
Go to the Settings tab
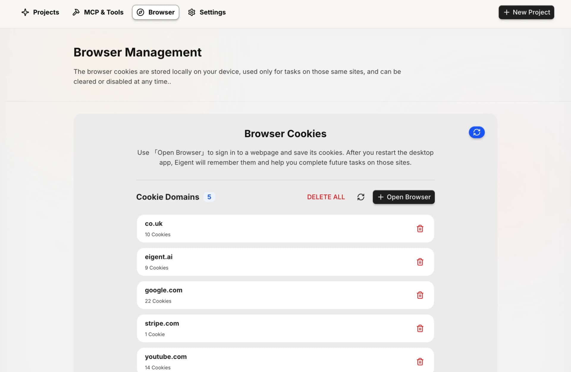207,12
